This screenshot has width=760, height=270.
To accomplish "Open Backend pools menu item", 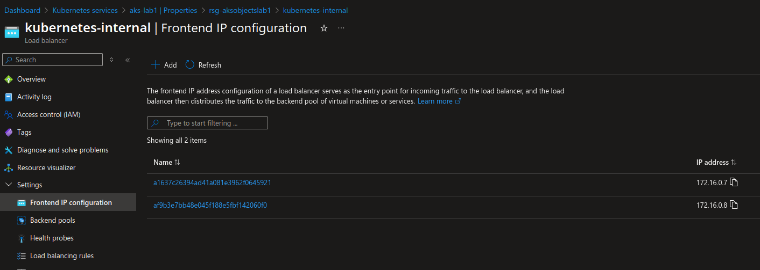I will (x=52, y=221).
